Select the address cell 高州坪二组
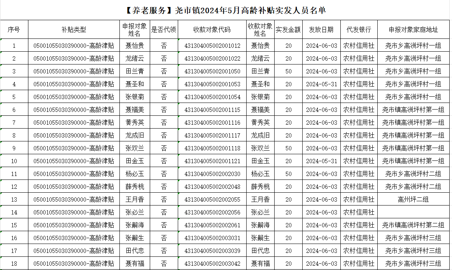This screenshot has height=270, width=452. [413, 200]
